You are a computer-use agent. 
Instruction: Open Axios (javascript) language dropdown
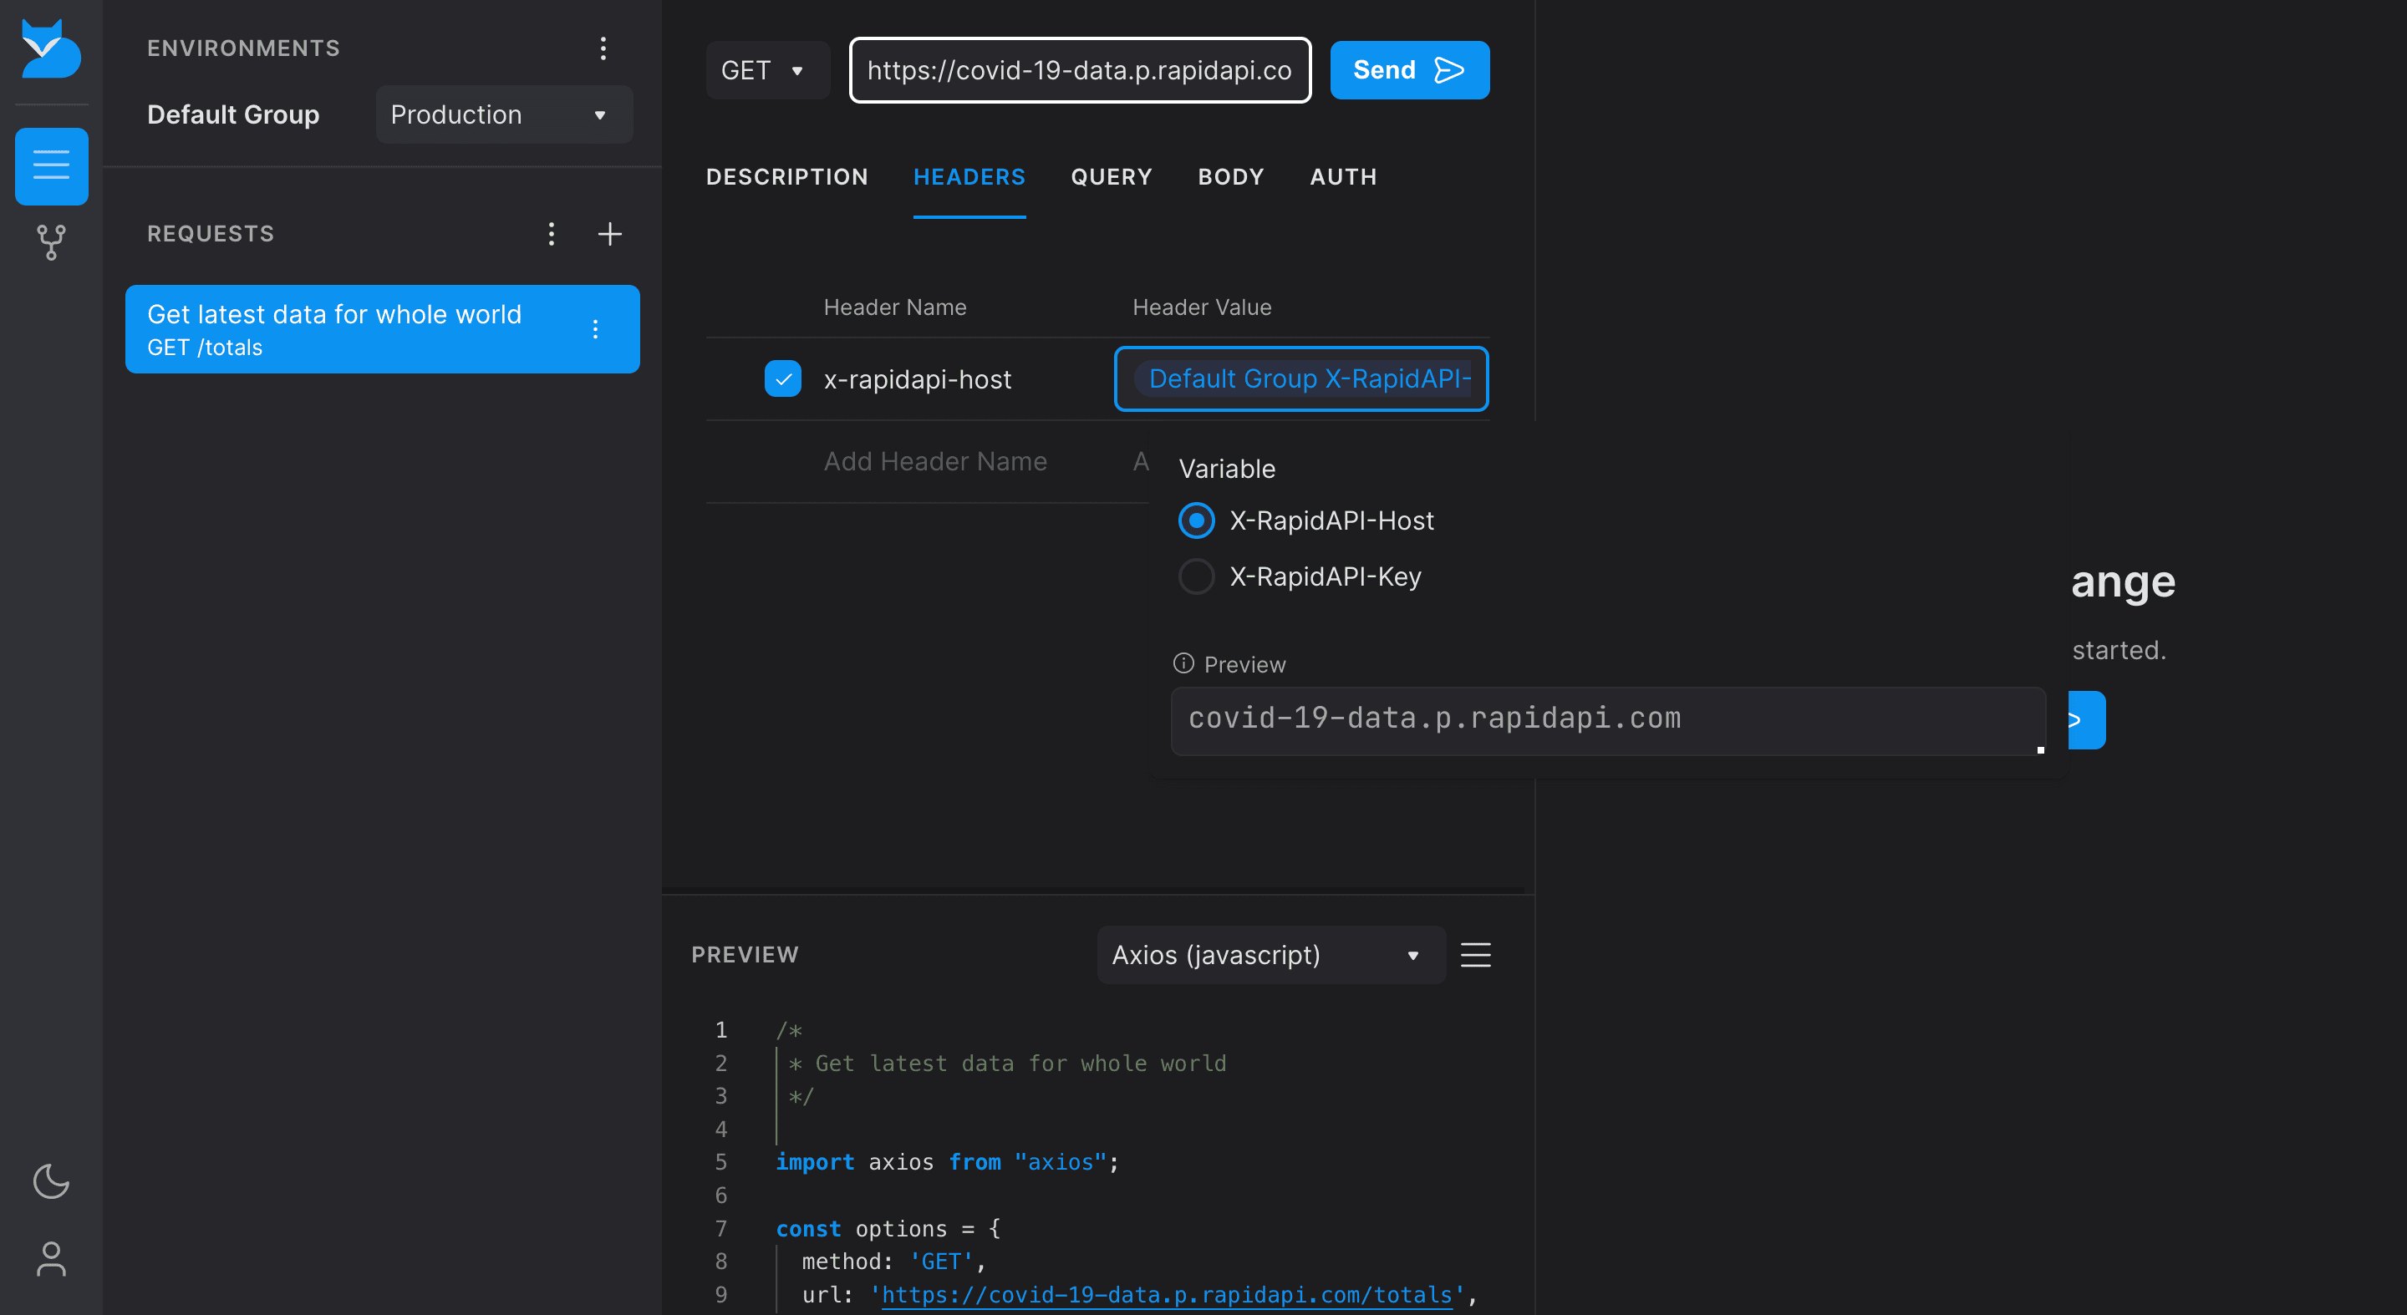click(x=1270, y=954)
